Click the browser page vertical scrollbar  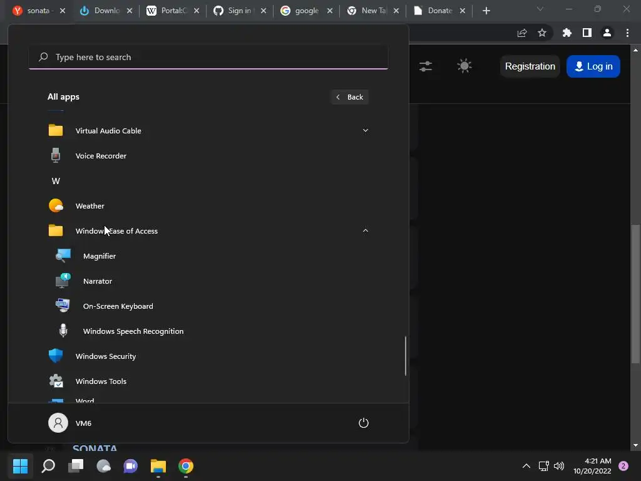[635, 294]
